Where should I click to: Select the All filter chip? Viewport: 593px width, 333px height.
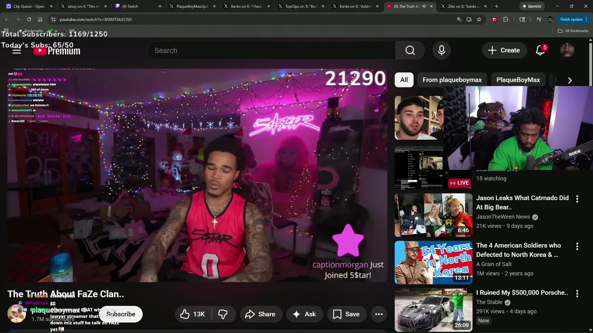[404, 80]
